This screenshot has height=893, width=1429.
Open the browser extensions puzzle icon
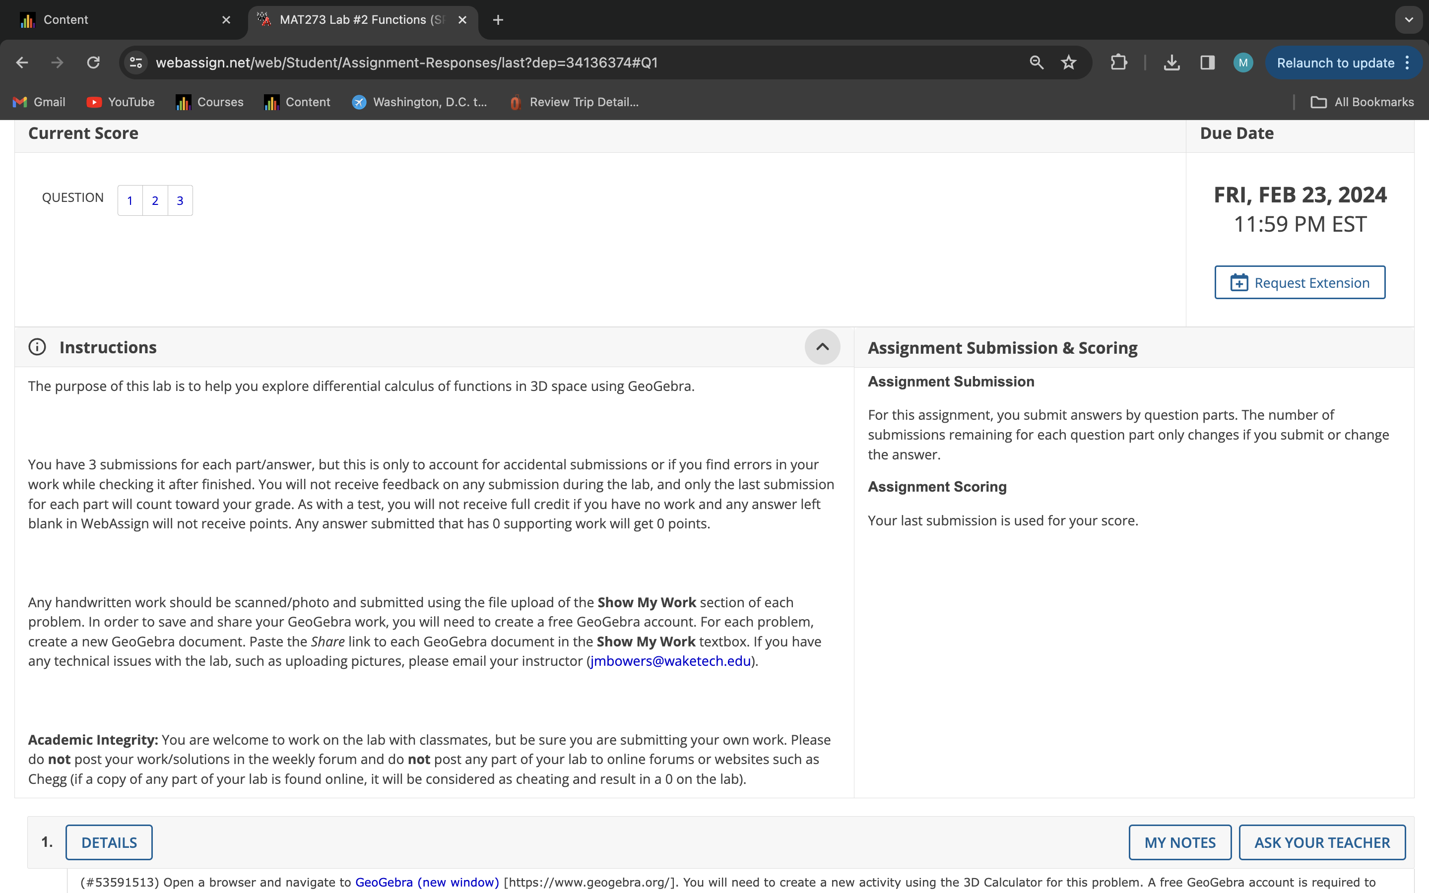coord(1118,63)
